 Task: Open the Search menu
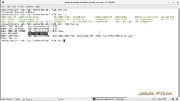tap(21, 7)
